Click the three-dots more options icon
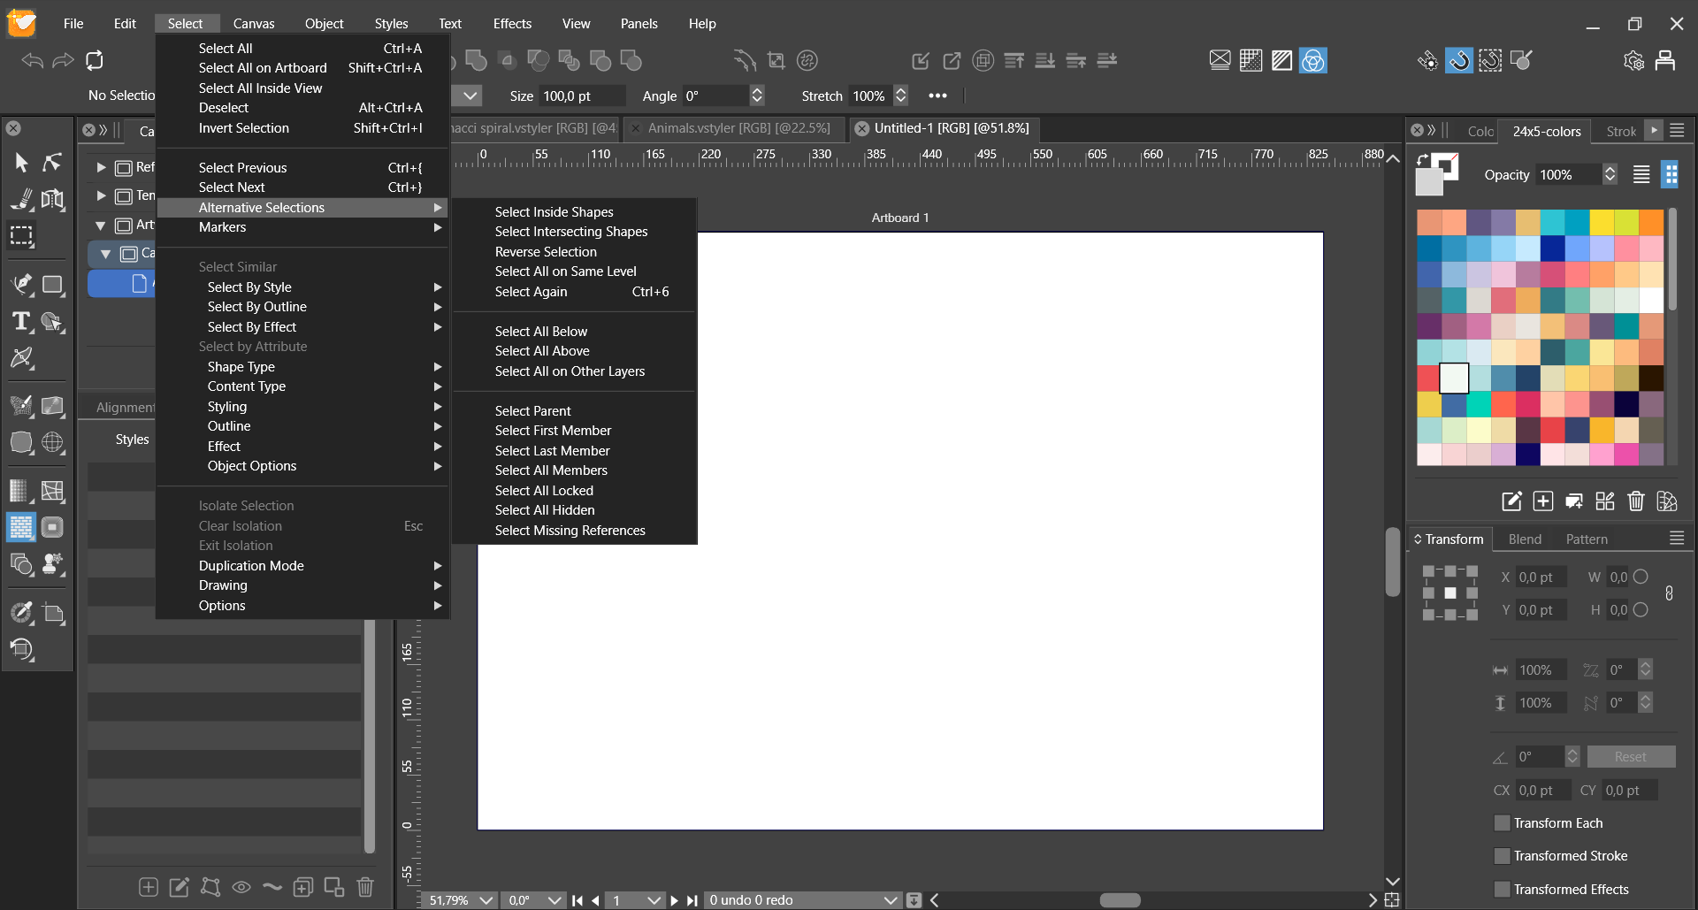The height and width of the screenshot is (910, 1698). point(937,96)
